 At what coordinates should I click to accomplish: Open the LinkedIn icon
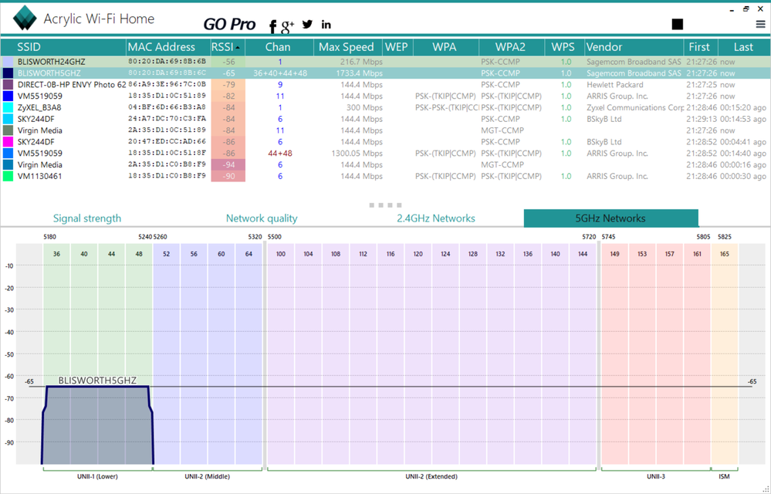(326, 25)
